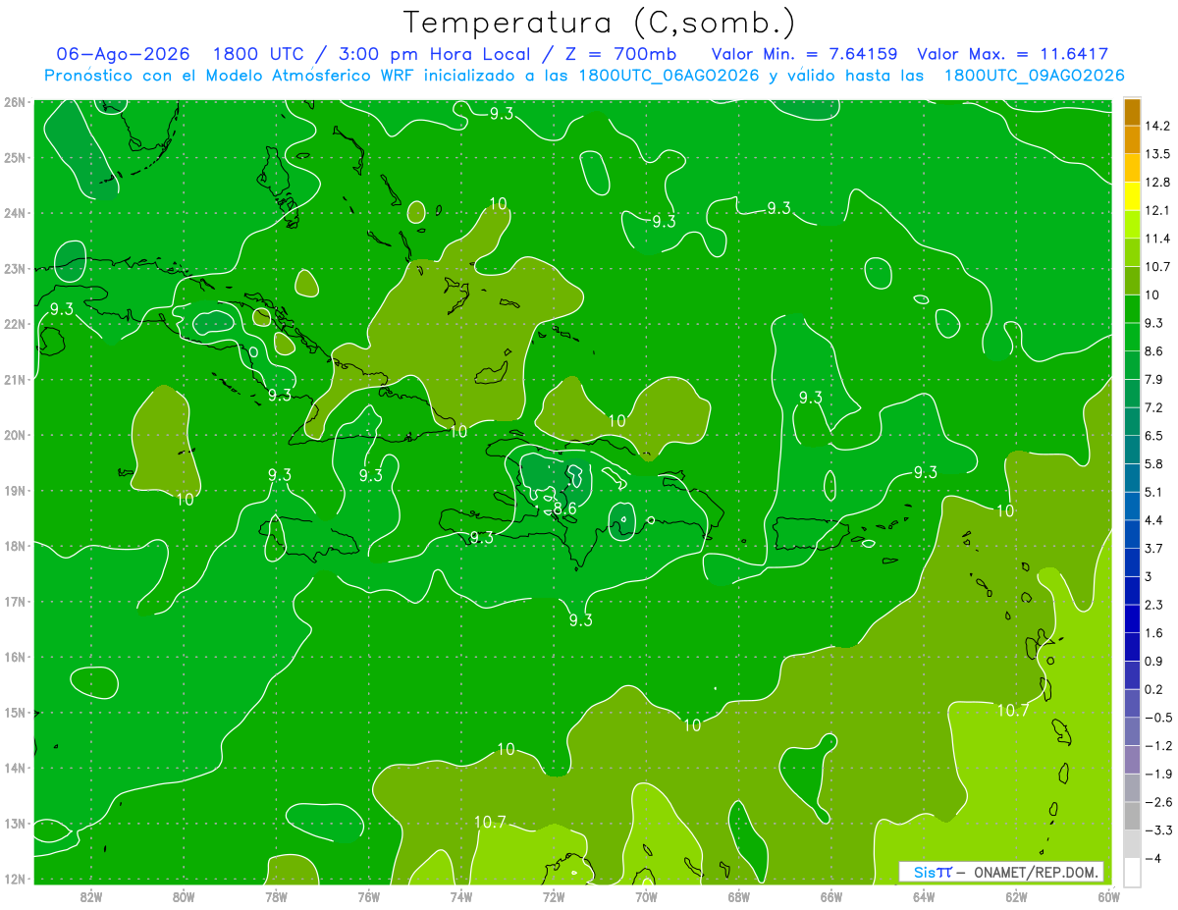Click the "9.3" contour label near 26N 71W
This screenshot has width=1178, height=910.
tap(501, 113)
